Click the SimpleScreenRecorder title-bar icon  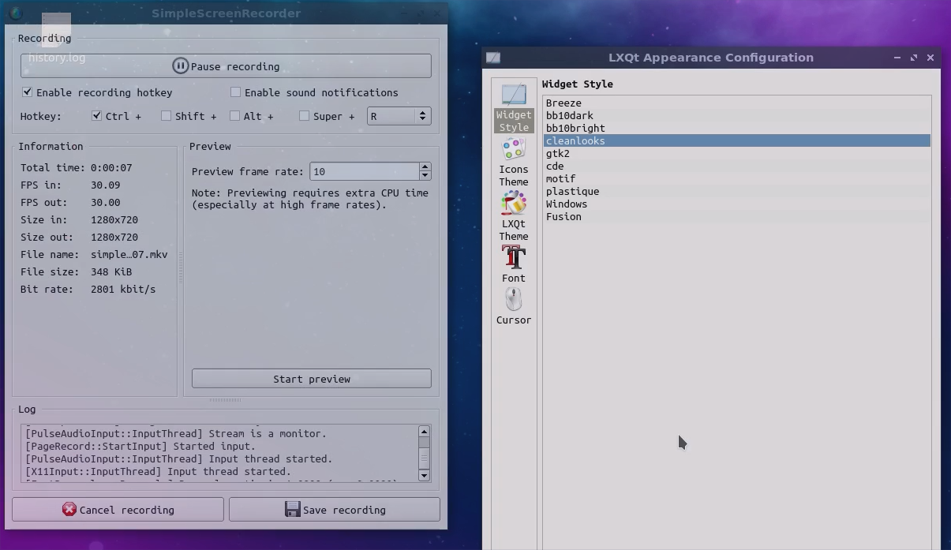click(x=16, y=13)
